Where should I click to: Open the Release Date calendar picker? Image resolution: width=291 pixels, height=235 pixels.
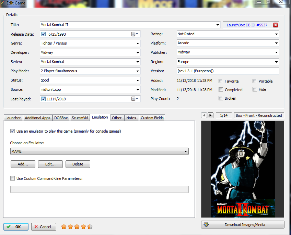point(135,34)
